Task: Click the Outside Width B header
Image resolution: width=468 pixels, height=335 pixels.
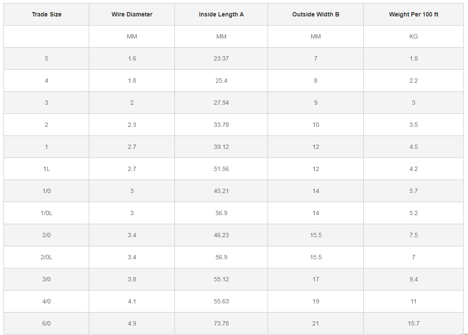Action: pyautogui.click(x=316, y=14)
